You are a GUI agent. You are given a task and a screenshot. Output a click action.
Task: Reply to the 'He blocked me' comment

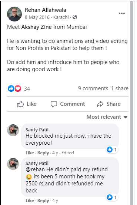tap(43, 153)
